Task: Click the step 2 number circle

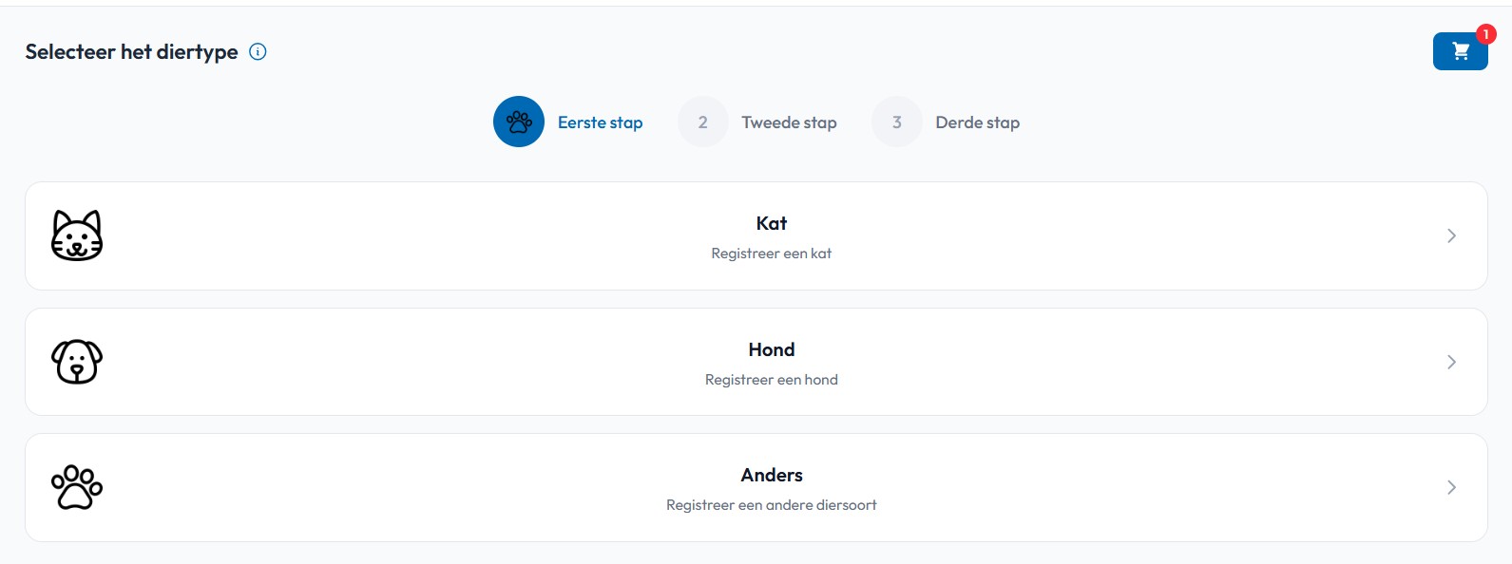Action: 703,122
